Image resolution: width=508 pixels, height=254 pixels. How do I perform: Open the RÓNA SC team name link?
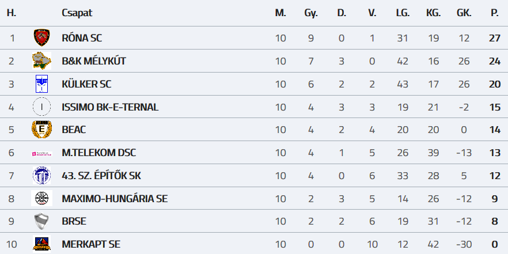[82, 38]
